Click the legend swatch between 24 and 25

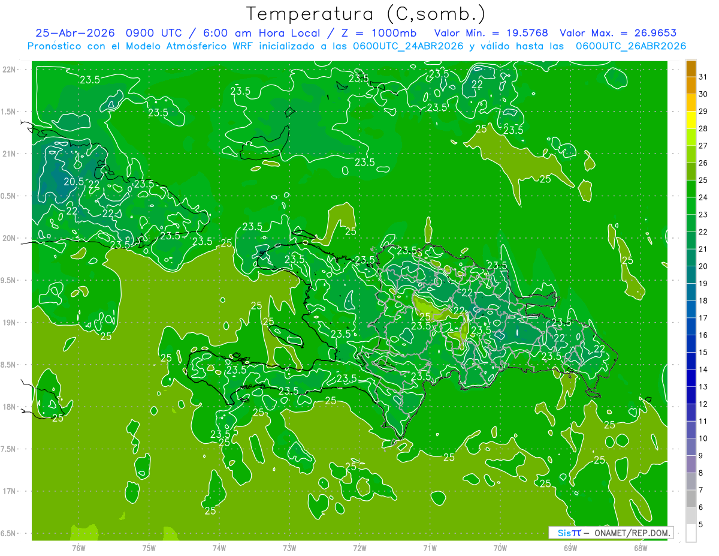click(x=691, y=189)
